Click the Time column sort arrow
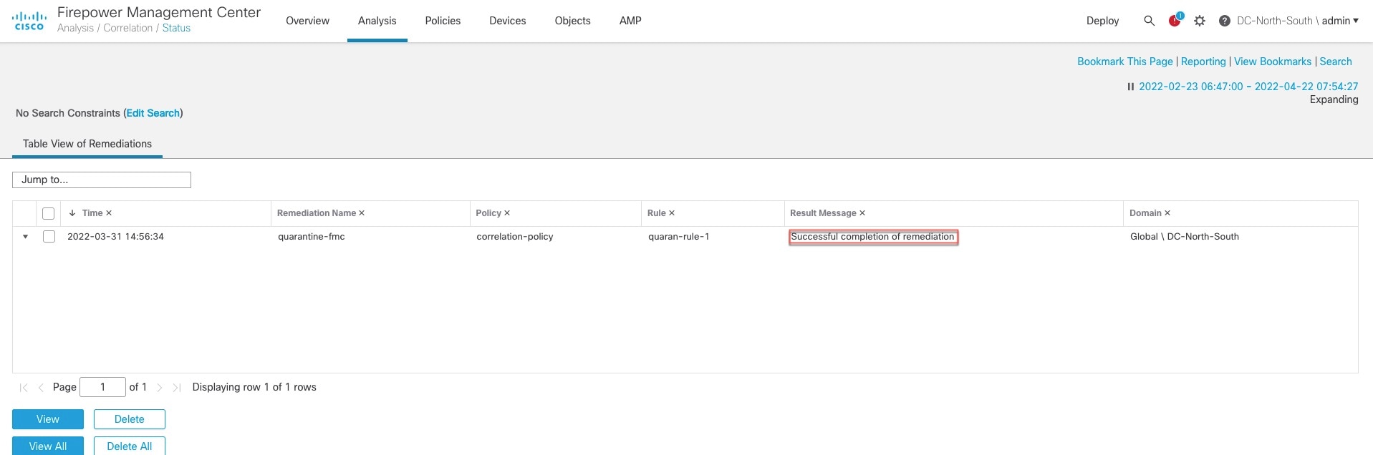1373x455 pixels. coord(72,213)
